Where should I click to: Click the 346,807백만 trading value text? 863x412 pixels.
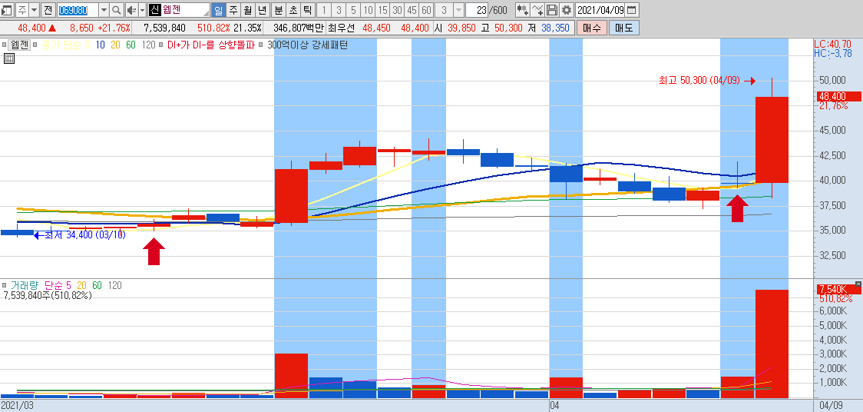coord(299,28)
